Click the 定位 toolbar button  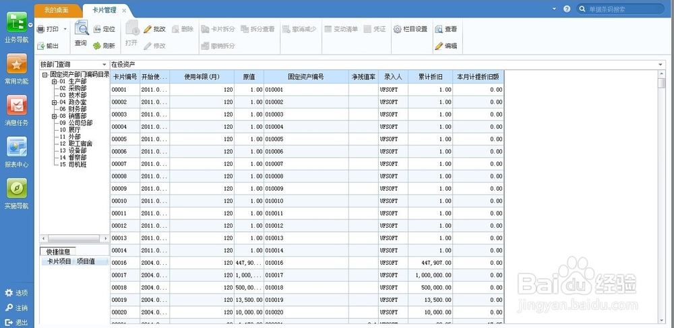[x=104, y=29]
